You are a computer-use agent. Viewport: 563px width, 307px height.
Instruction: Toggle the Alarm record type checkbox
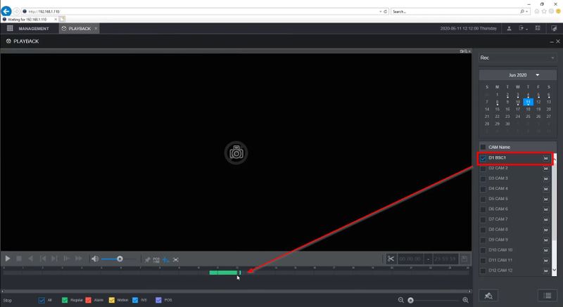[x=89, y=300]
